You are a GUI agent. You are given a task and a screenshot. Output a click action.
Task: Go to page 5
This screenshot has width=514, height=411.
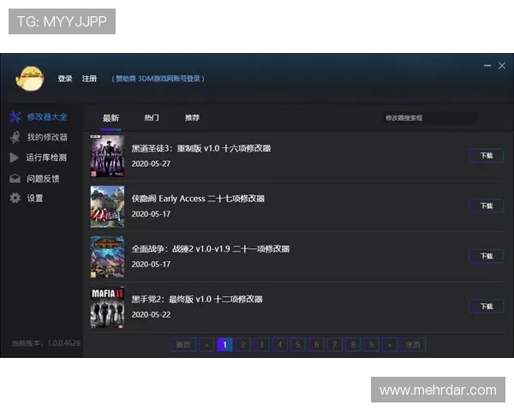[298, 345]
